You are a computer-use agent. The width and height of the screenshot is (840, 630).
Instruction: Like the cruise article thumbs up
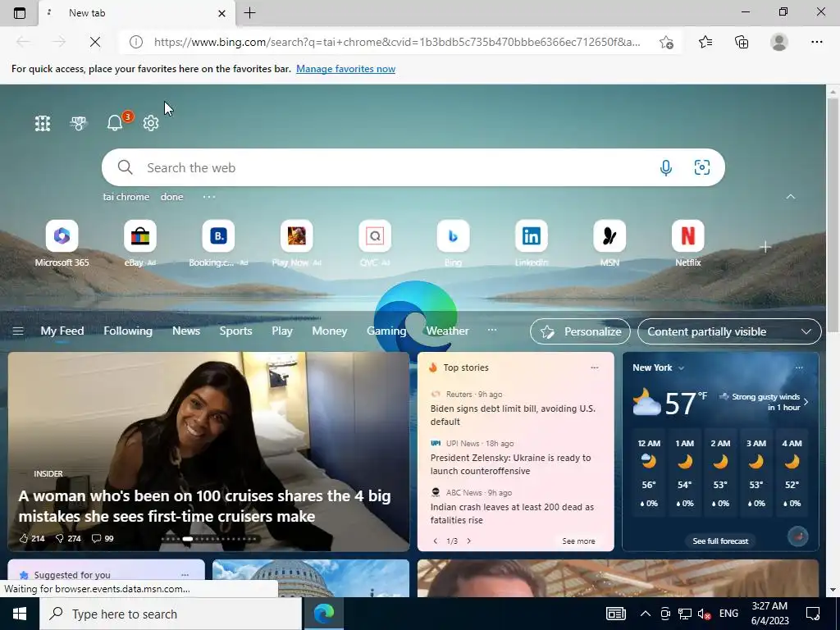point(32,538)
